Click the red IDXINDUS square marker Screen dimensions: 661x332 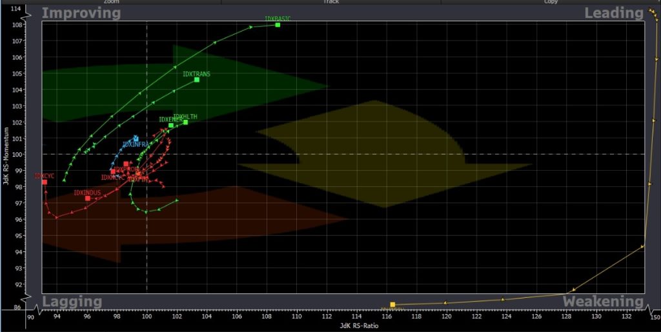[x=88, y=198]
